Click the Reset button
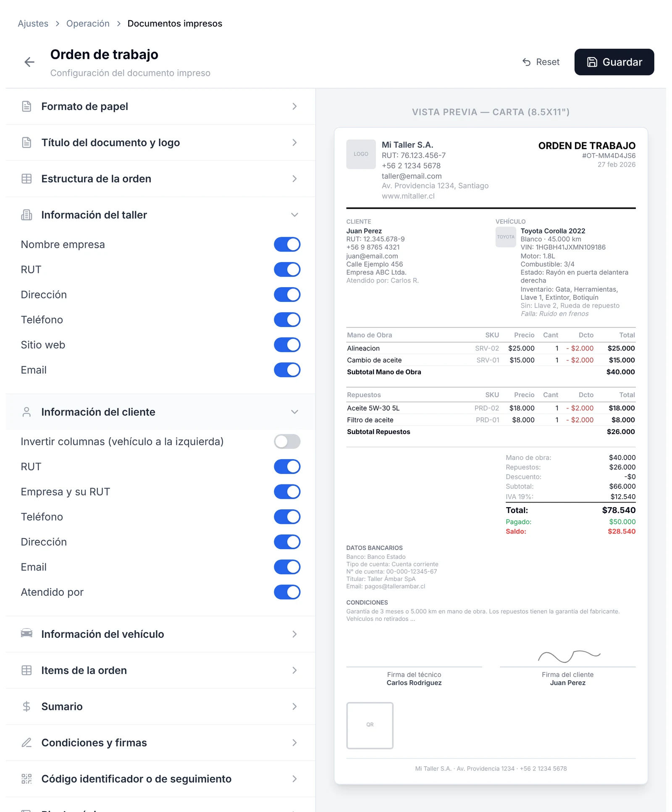 coord(541,62)
